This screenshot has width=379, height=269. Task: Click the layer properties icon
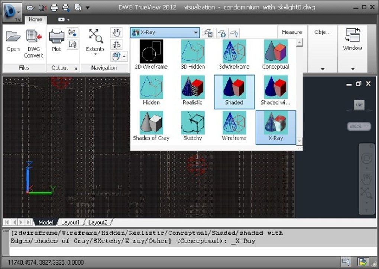[208, 33]
